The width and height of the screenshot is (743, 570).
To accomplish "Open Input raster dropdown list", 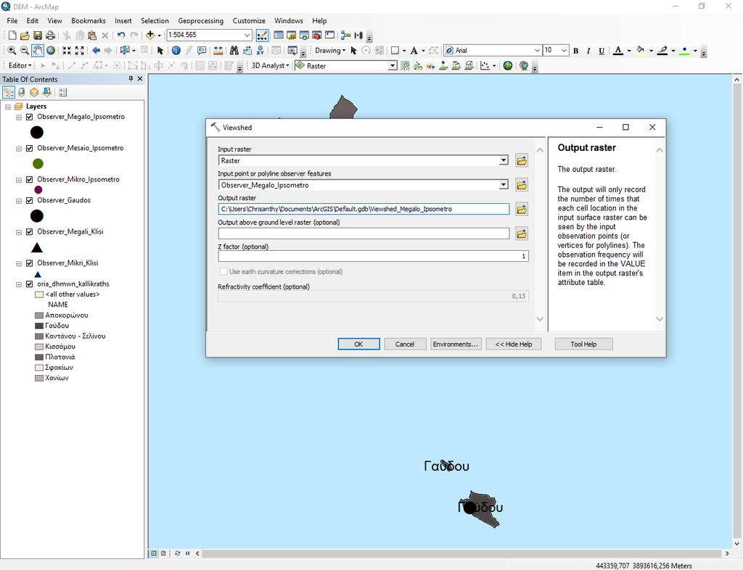I will [504, 161].
